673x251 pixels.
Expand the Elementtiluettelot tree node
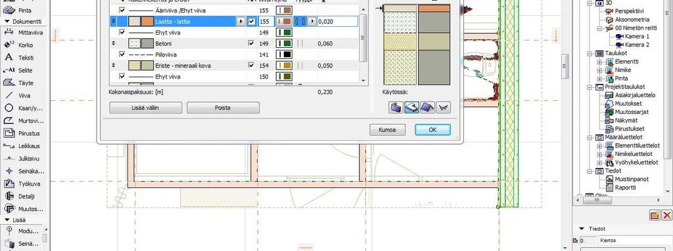599,146
